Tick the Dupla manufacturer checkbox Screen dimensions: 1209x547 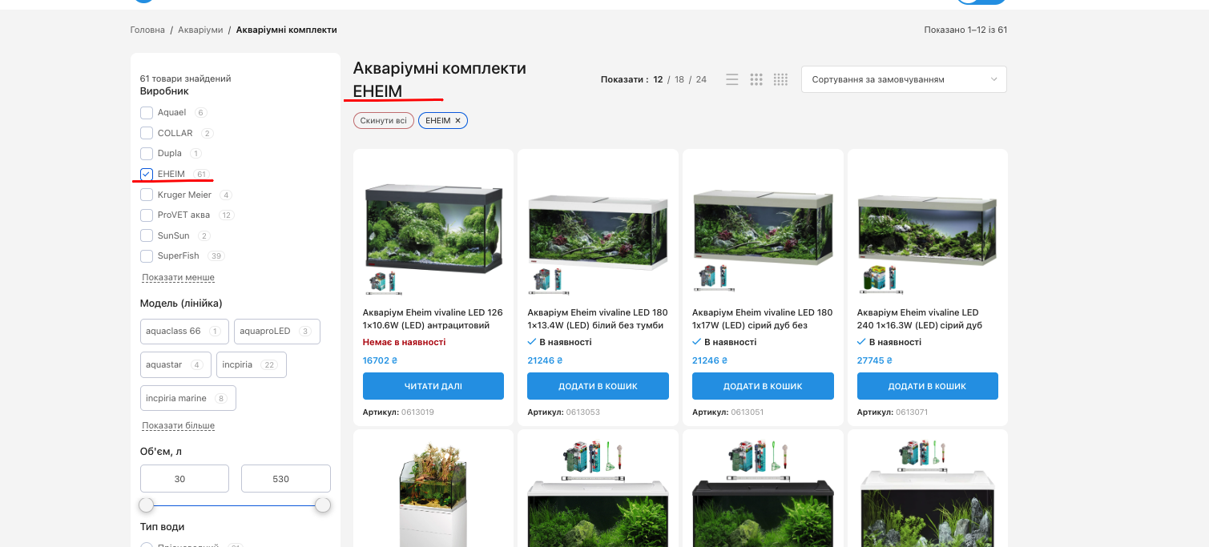[x=147, y=154]
